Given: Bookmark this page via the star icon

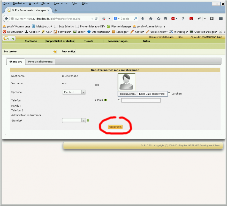Looking at the screenshot, I should (x=158, y=19).
